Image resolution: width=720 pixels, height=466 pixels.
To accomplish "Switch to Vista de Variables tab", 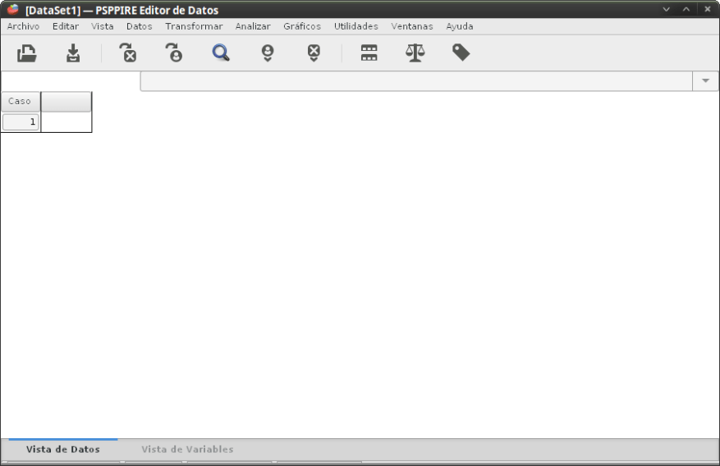I will (x=187, y=450).
